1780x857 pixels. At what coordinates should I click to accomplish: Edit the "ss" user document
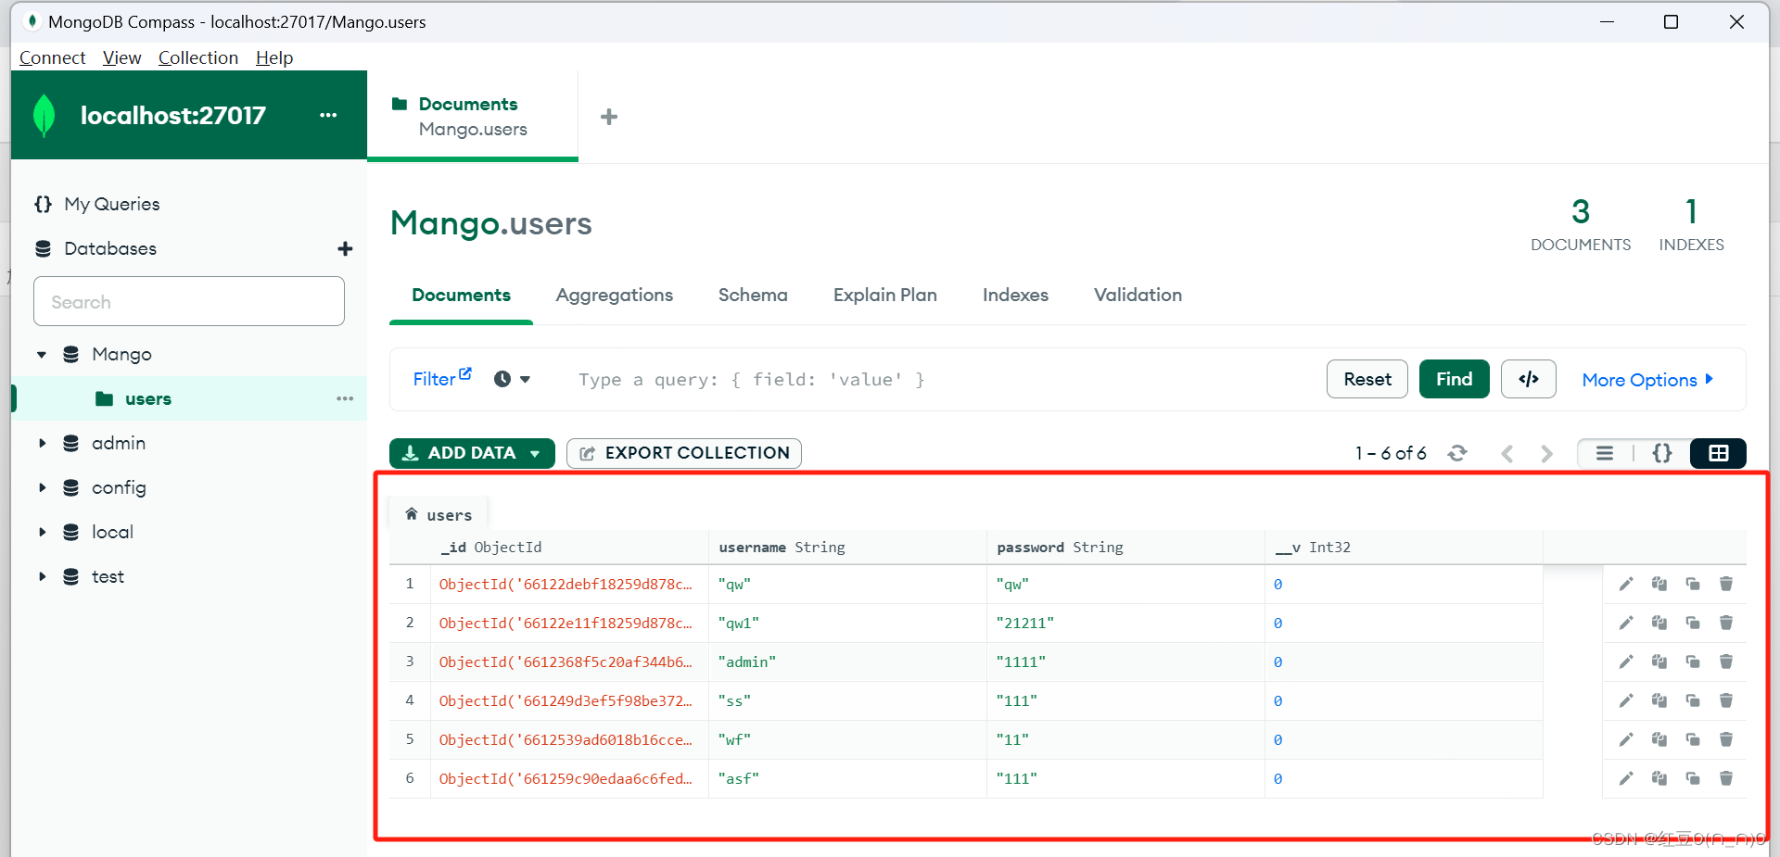click(x=1626, y=700)
